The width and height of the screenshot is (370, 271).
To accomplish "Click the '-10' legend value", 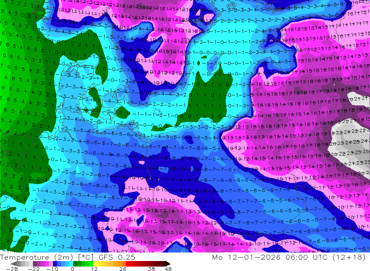I will 52,269.
